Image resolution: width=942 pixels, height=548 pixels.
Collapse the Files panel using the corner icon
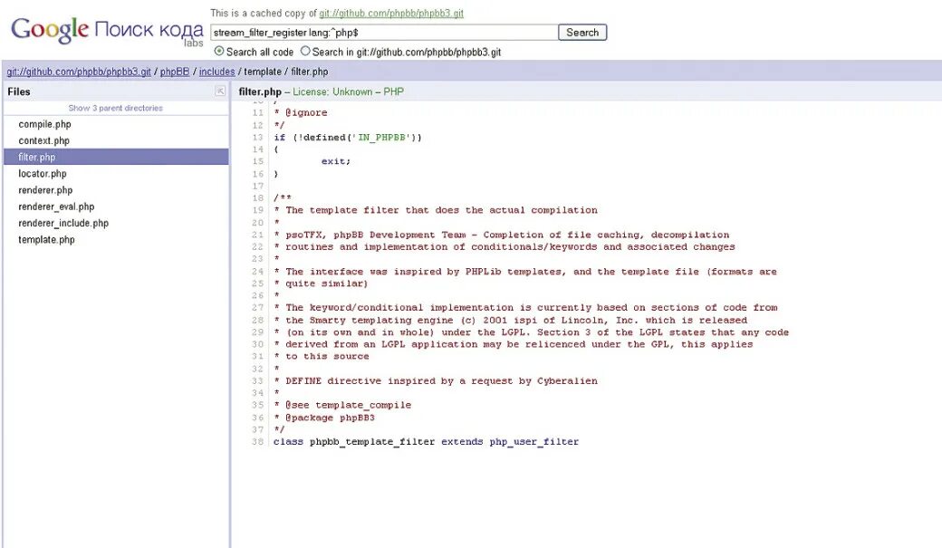(x=220, y=91)
